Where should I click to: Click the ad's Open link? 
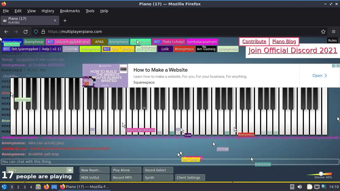320,76
